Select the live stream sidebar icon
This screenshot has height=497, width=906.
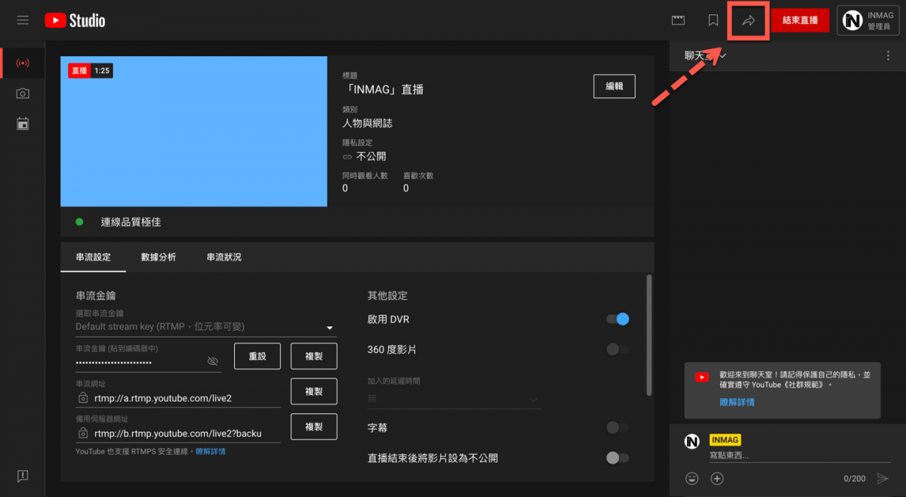point(23,63)
